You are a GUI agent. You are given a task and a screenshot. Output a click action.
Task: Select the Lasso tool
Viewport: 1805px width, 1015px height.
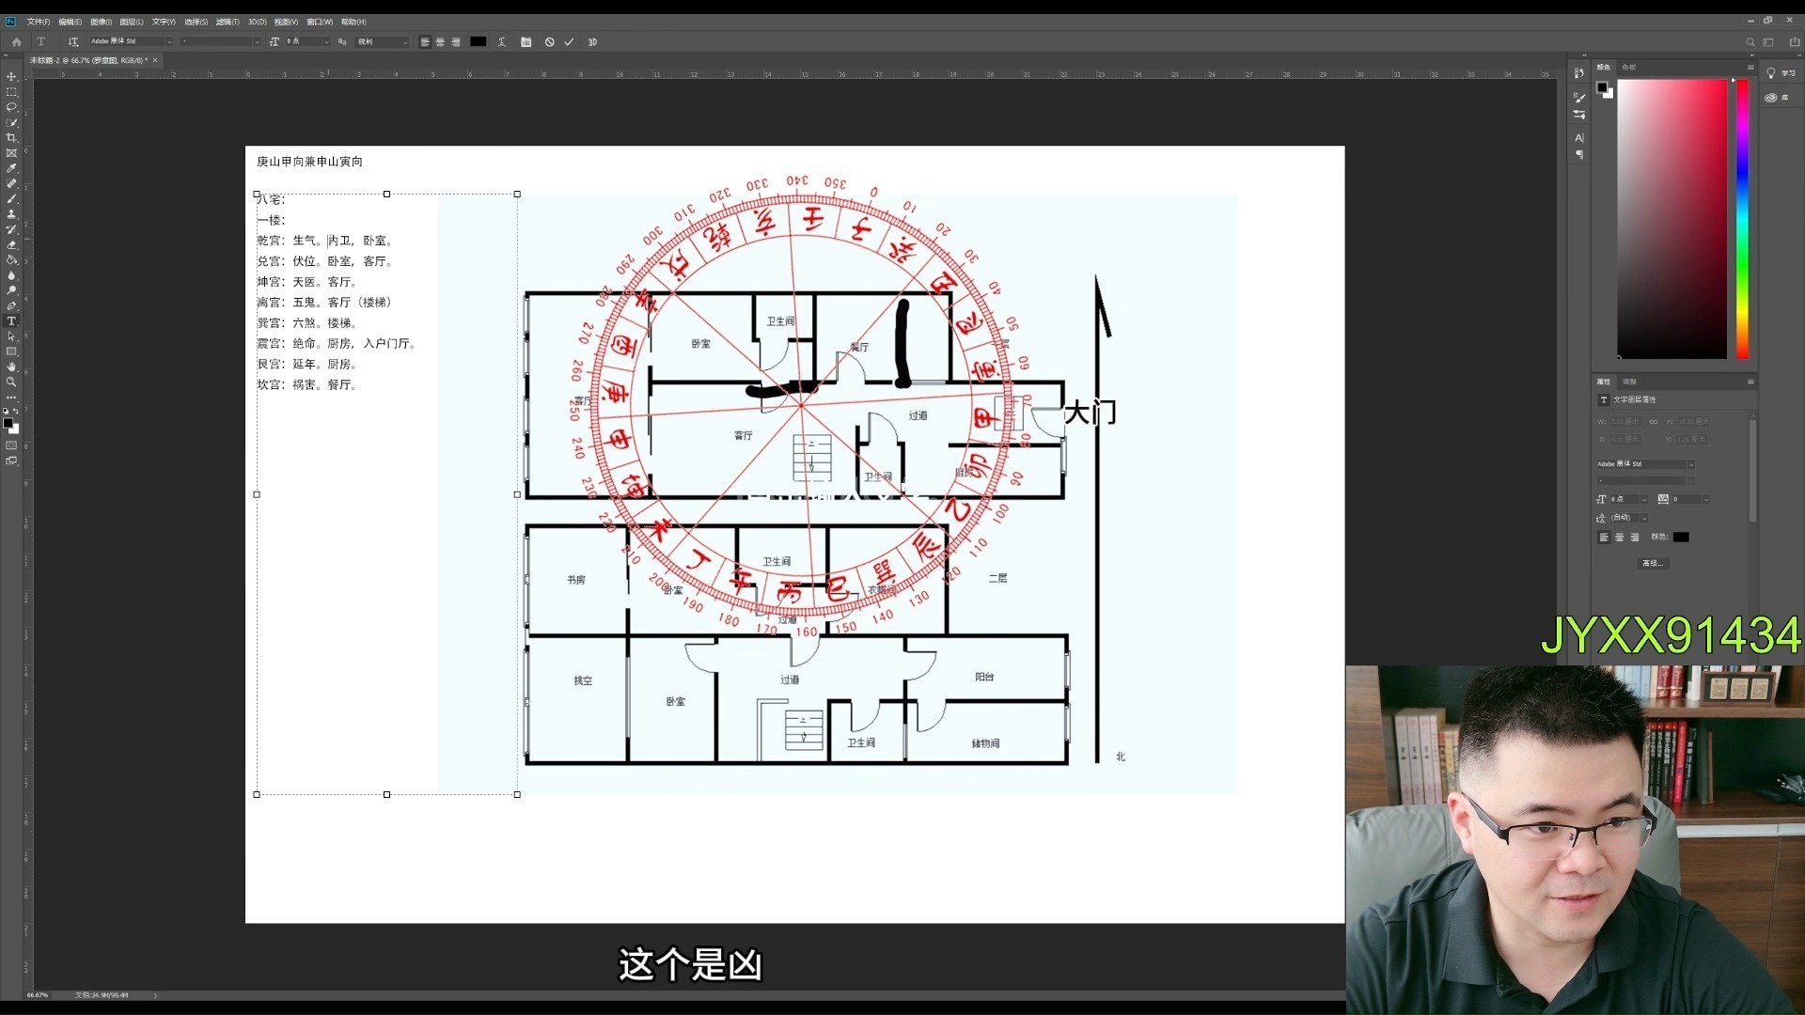(11, 107)
